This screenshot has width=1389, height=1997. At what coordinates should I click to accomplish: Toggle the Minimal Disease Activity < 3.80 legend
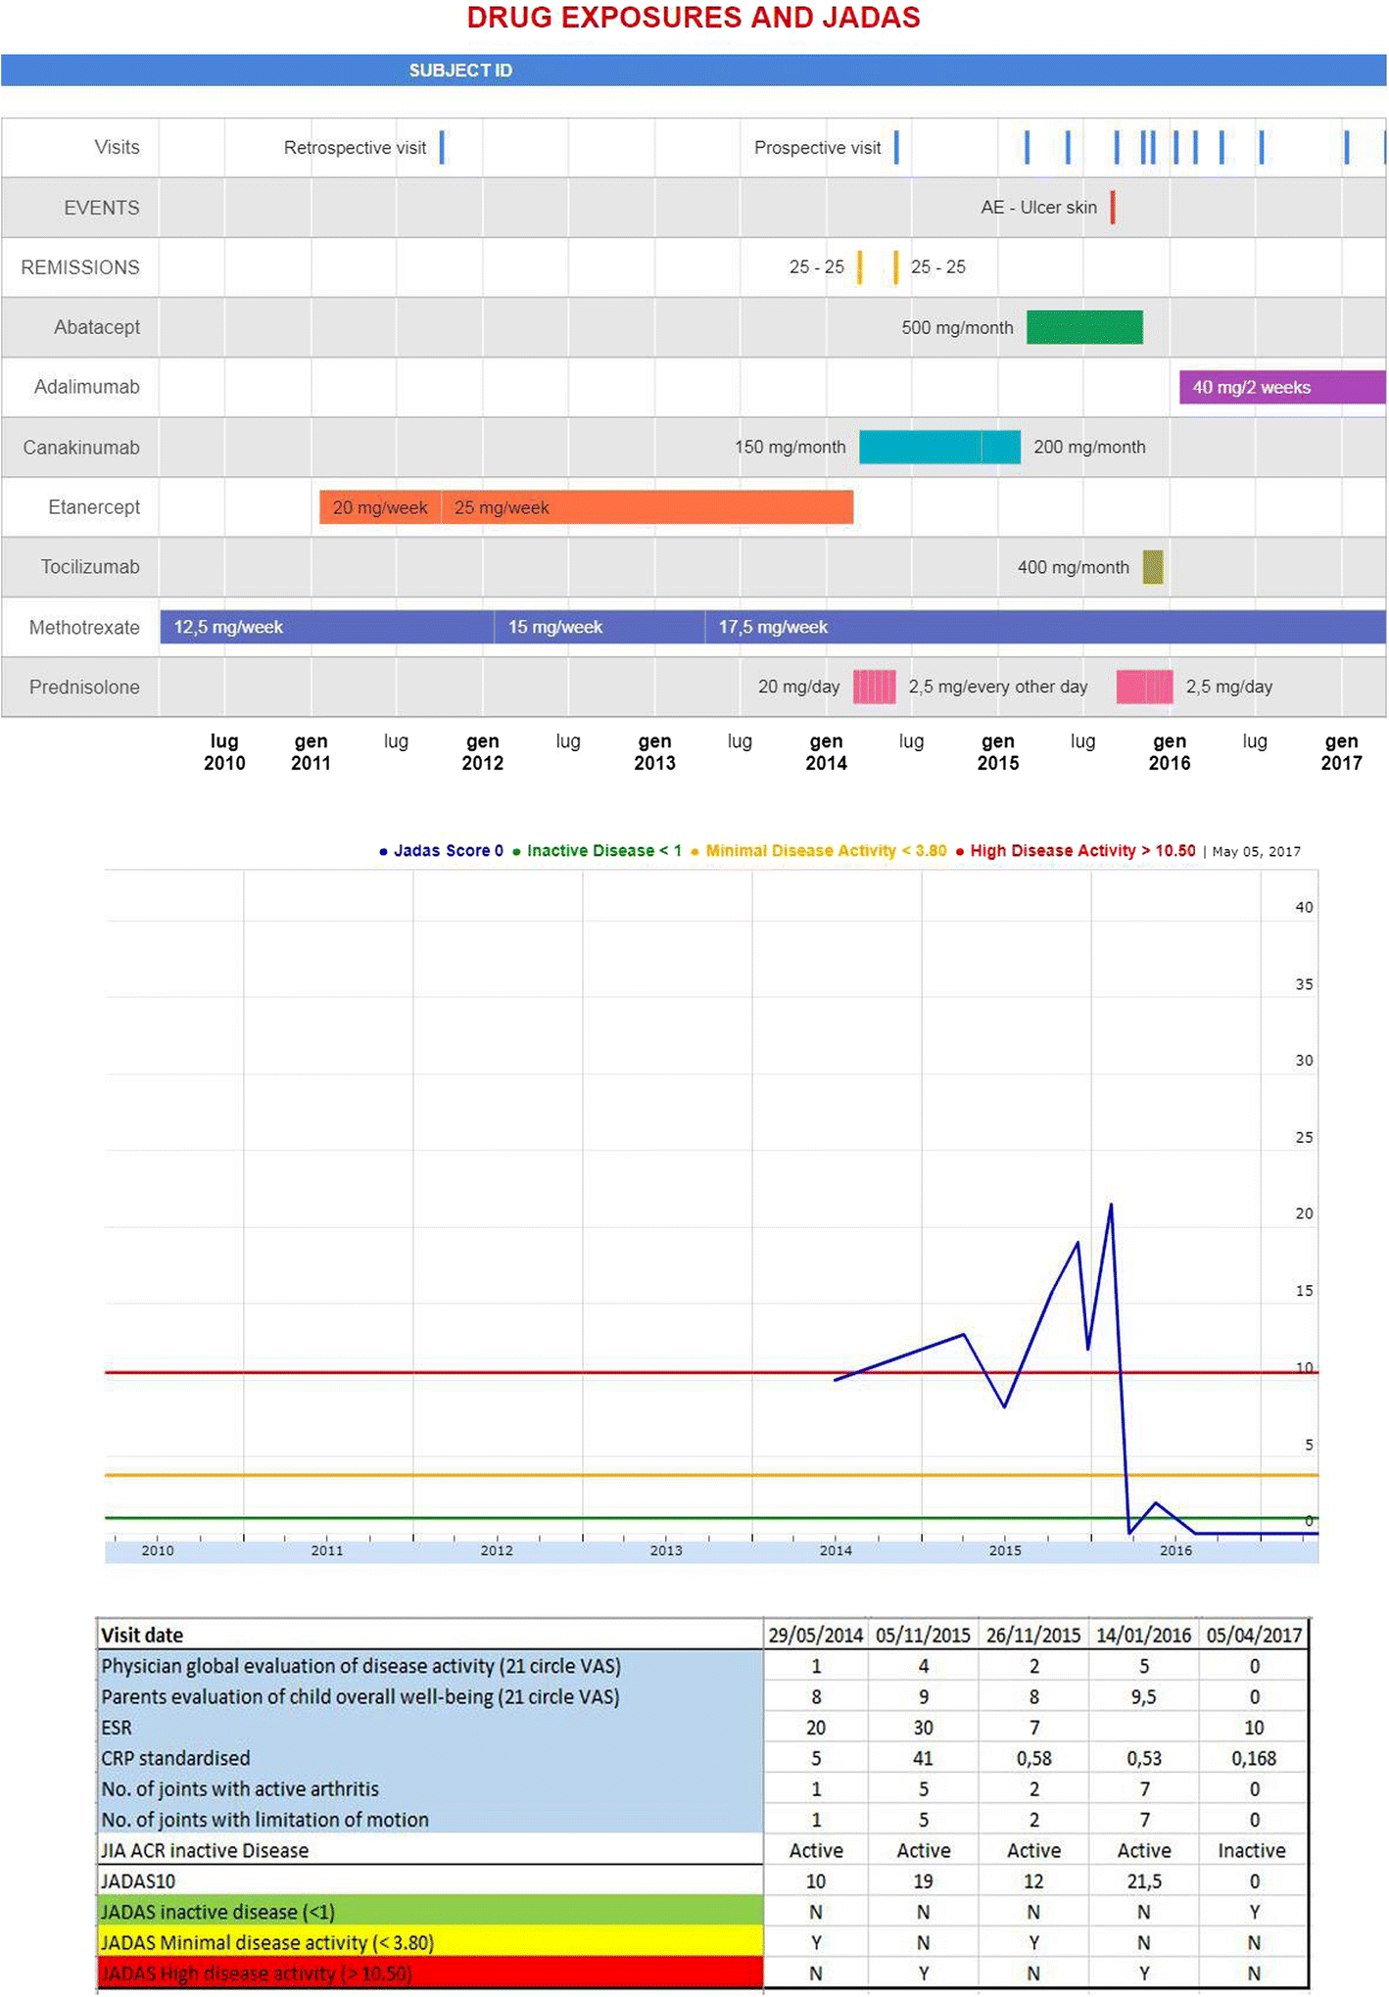(x=819, y=851)
